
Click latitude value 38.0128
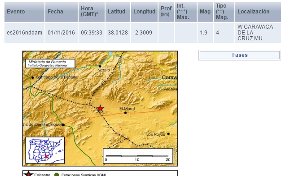[118, 33]
